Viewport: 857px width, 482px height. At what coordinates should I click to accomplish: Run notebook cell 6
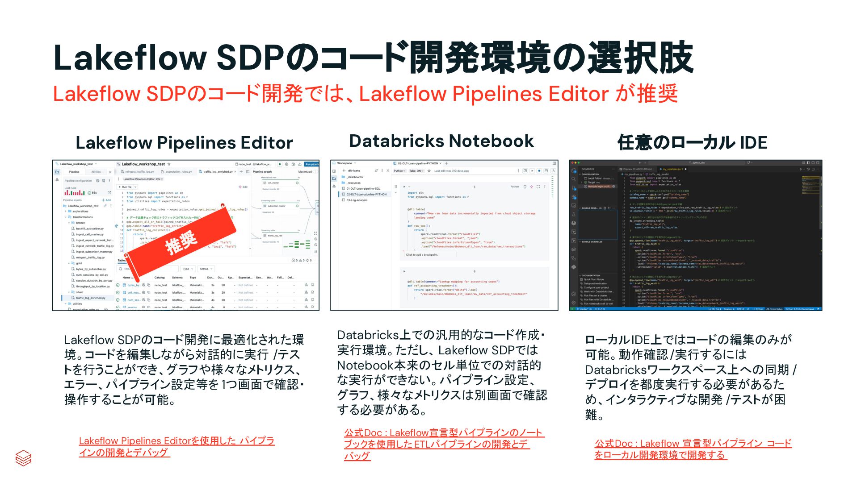[x=404, y=271]
